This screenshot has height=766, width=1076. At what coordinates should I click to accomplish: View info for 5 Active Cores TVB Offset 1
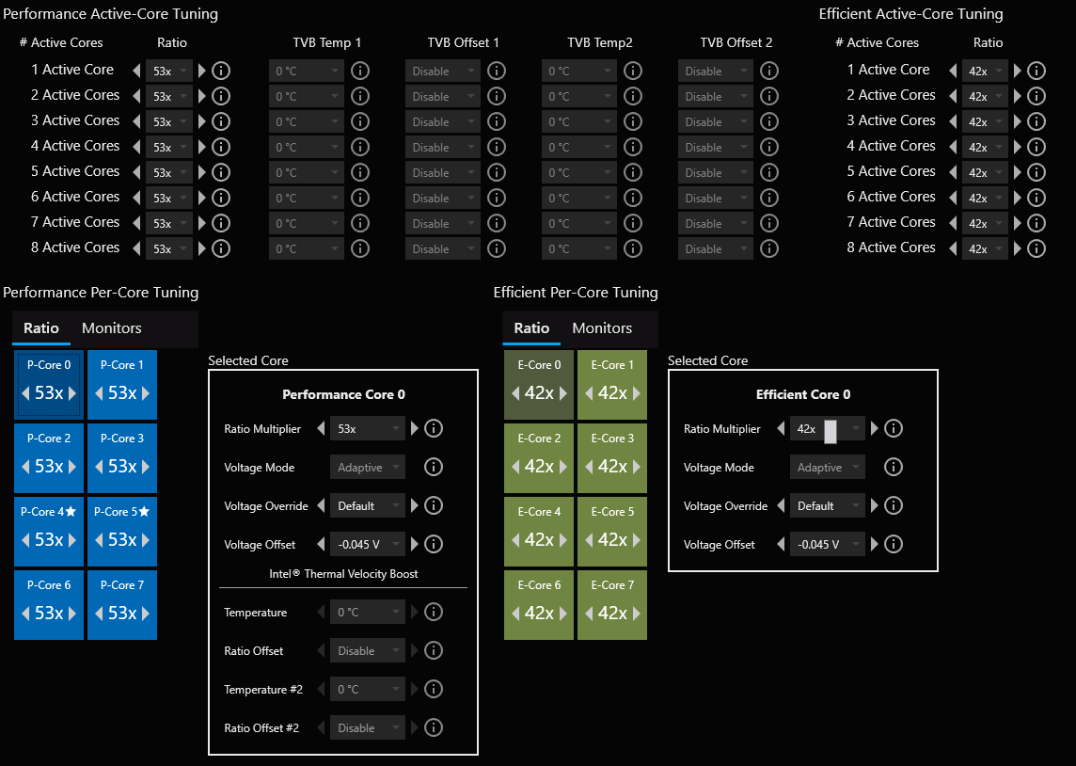496,172
